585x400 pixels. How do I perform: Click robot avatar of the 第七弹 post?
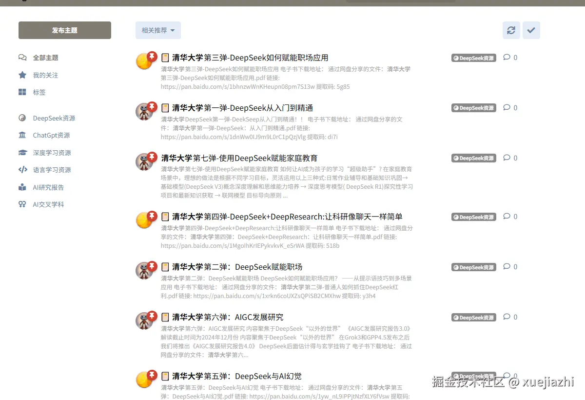coord(144,162)
